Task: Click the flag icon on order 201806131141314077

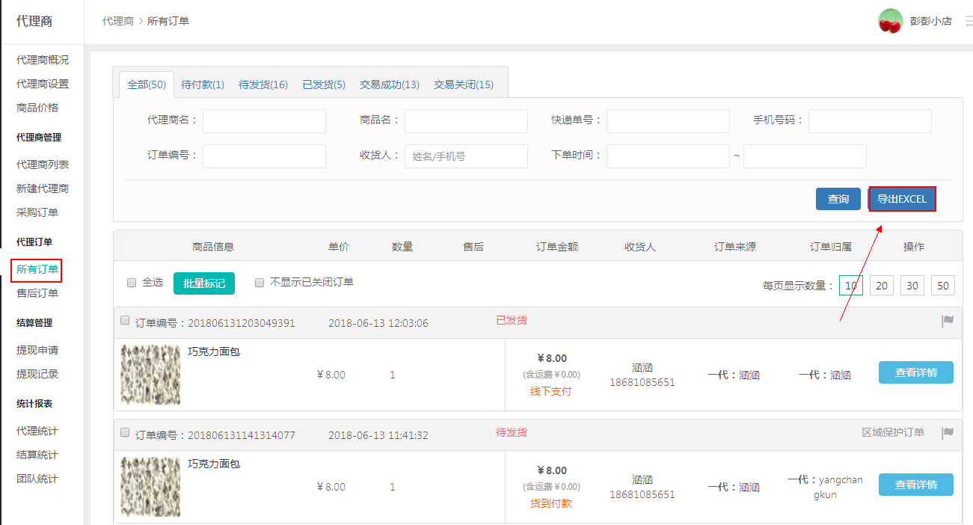Action: (x=948, y=432)
